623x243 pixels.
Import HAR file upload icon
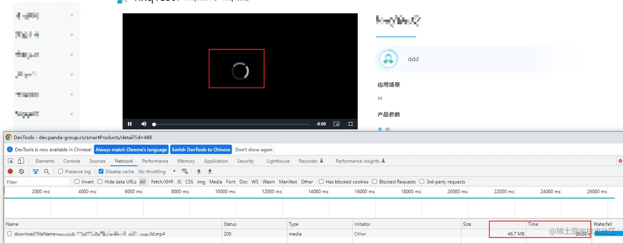pyautogui.click(x=199, y=171)
